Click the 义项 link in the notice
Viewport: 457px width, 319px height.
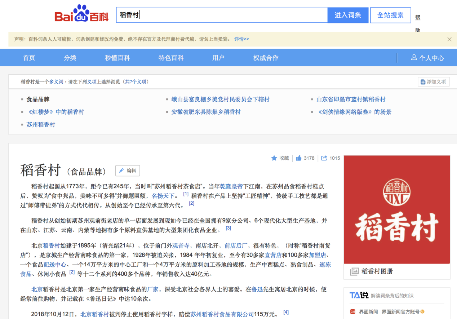tap(92, 82)
